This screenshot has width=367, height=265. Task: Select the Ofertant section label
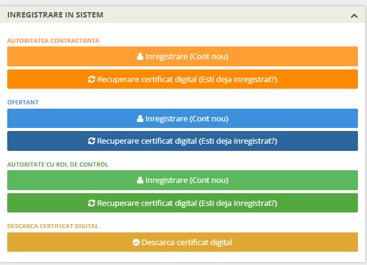coord(23,103)
